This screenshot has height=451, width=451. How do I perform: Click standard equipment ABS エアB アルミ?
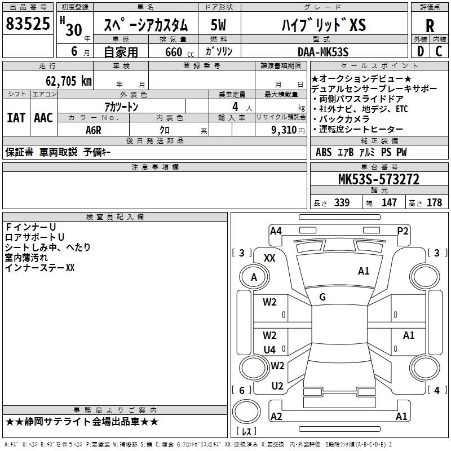345,152
